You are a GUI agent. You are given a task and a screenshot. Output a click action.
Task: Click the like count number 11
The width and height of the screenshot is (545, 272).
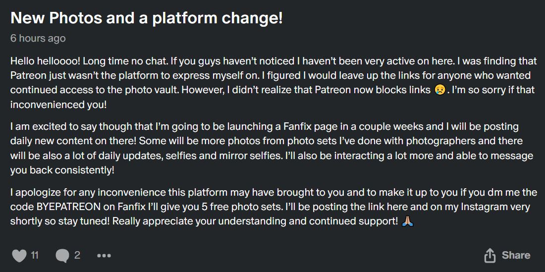pos(34,256)
